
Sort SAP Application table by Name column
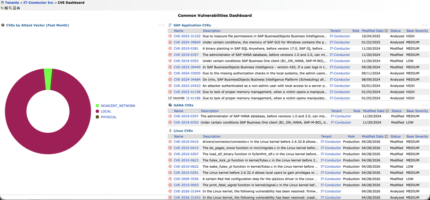click(x=178, y=31)
